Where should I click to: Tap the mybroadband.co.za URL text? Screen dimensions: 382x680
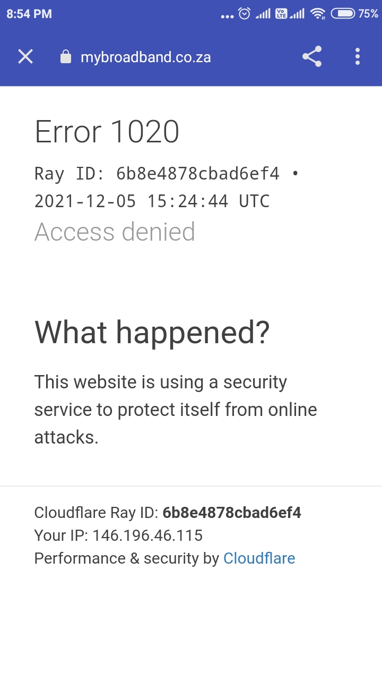tap(146, 57)
